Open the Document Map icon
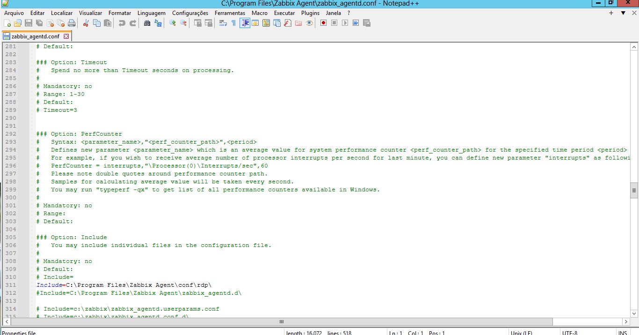Screen dimensions: 639x335 pyautogui.click(x=266, y=23)
